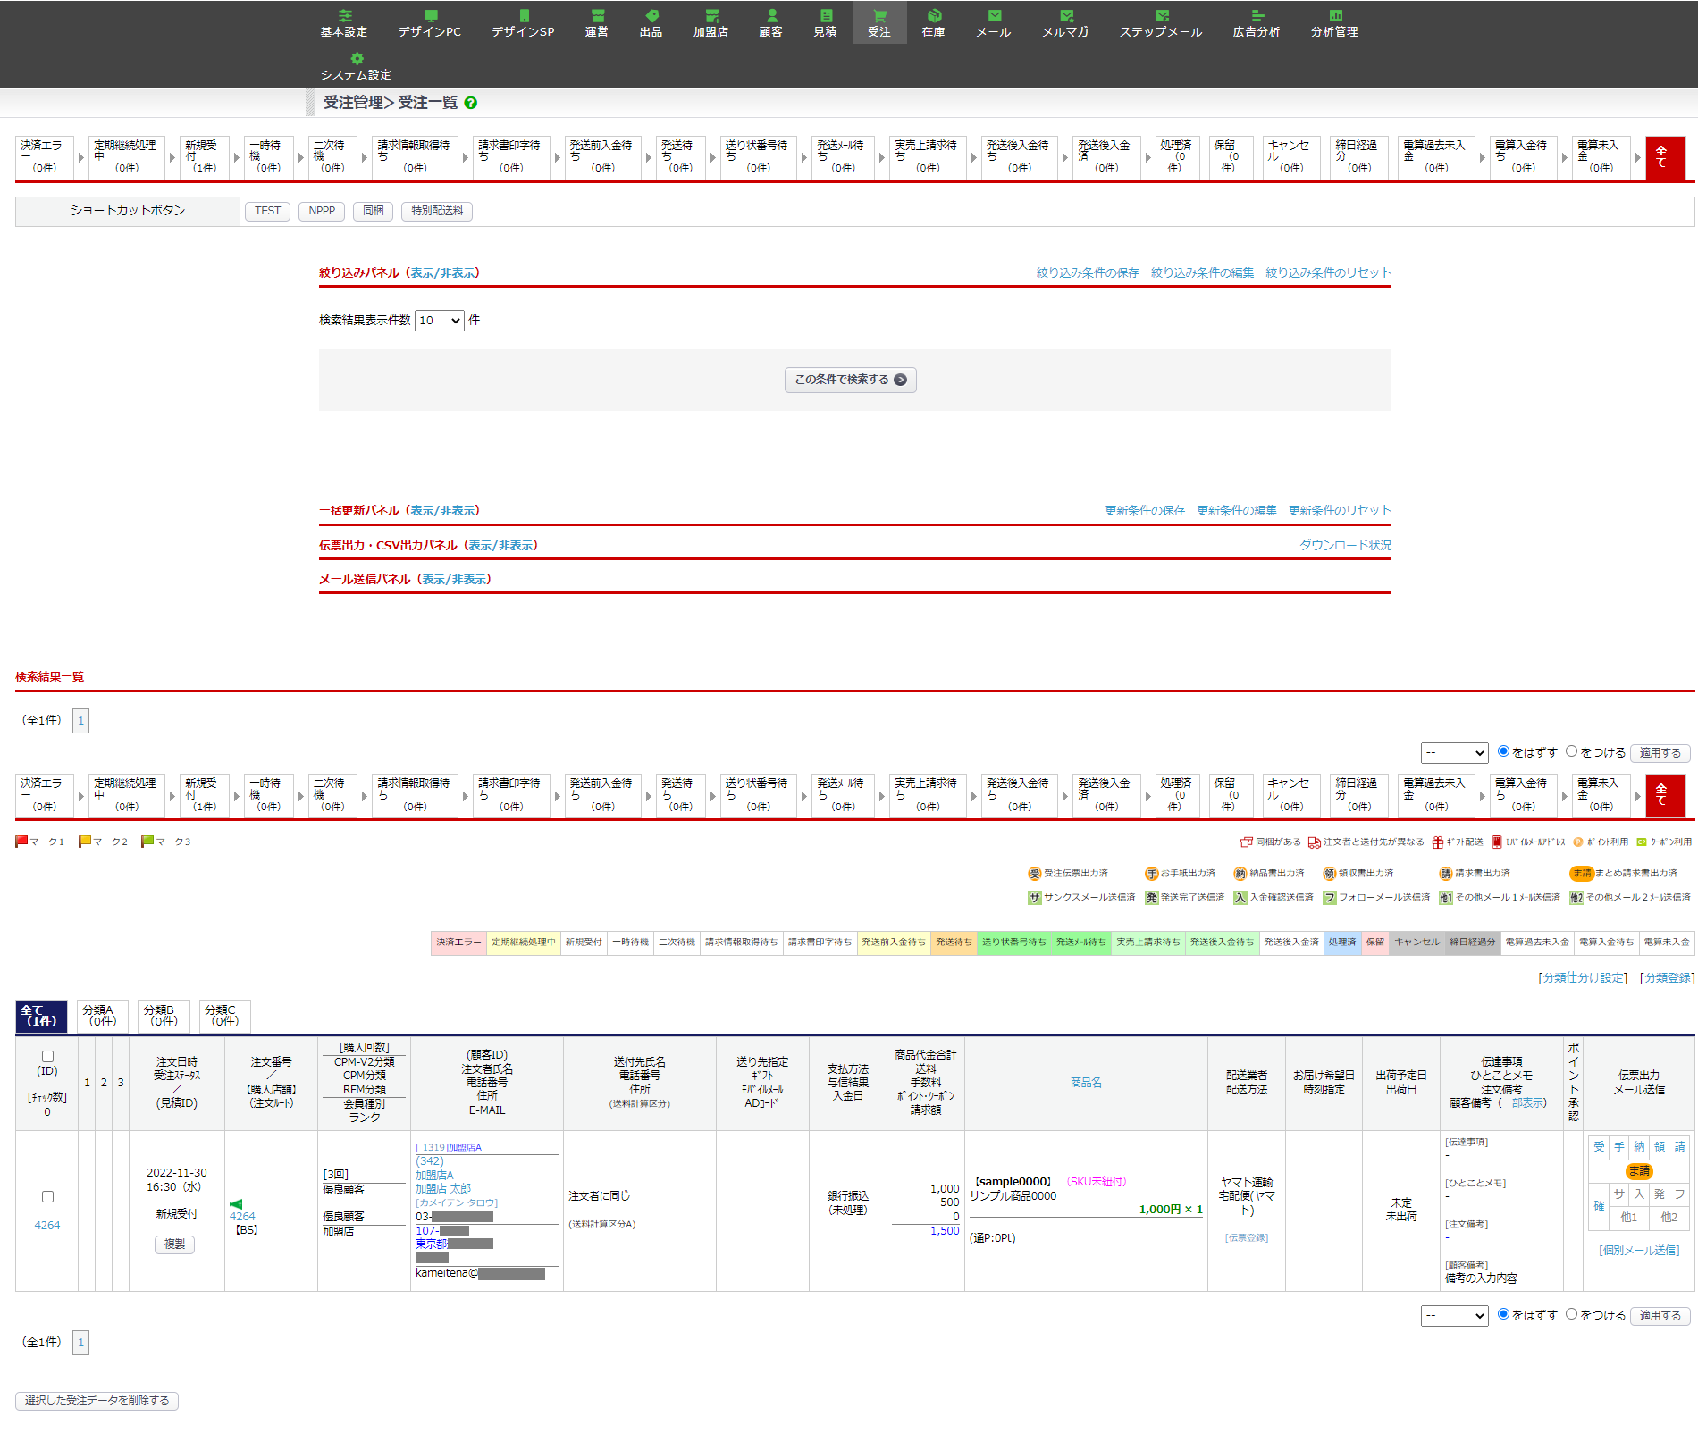Open the 分析管理 chart icon
This screenshot has height=1441, width=1698.
(x=1335, y=15)
